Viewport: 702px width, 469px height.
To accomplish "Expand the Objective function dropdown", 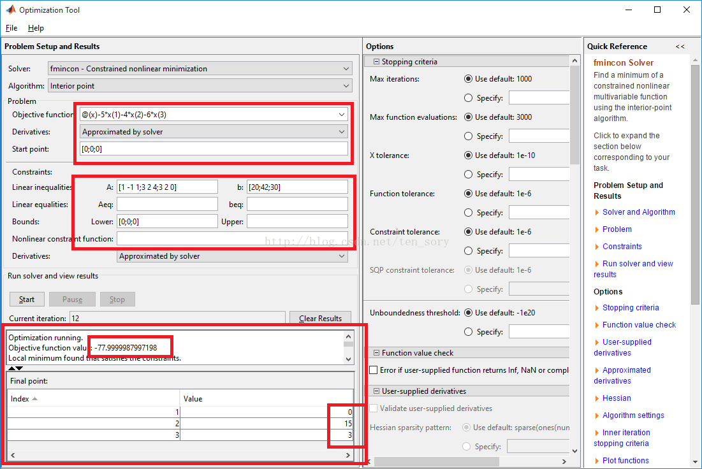I will click(x=342, y=115).
